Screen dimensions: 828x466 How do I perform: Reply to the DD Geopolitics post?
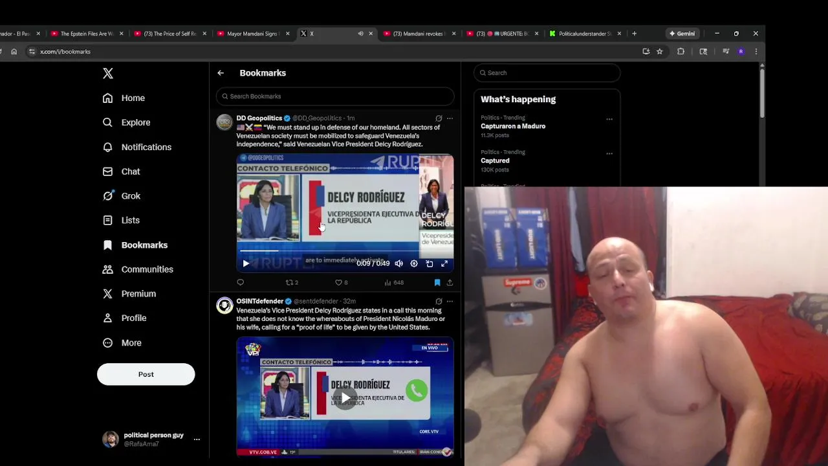click(x=241, y=282)
